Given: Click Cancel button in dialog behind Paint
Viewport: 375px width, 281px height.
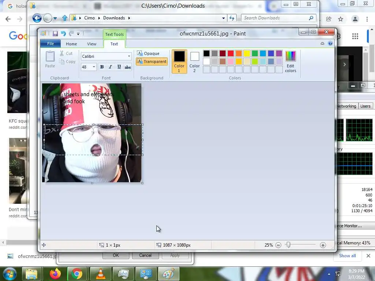Looking at the screenshot, I should (x=145, y=255).
